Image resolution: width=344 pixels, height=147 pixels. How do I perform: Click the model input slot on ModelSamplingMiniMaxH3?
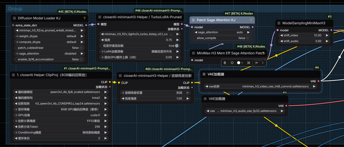click(x=278, y=30)
